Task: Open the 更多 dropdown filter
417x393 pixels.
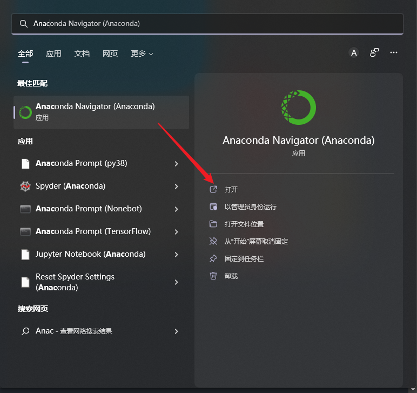Action: coord(142,54)
